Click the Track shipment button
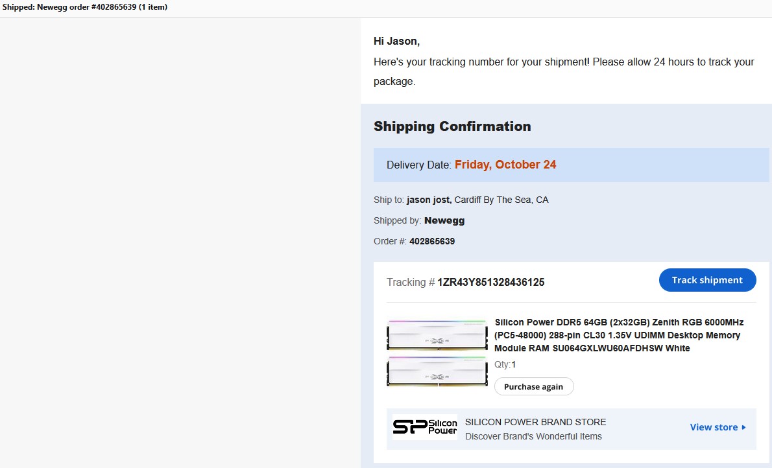 click(x=707, y=280)
